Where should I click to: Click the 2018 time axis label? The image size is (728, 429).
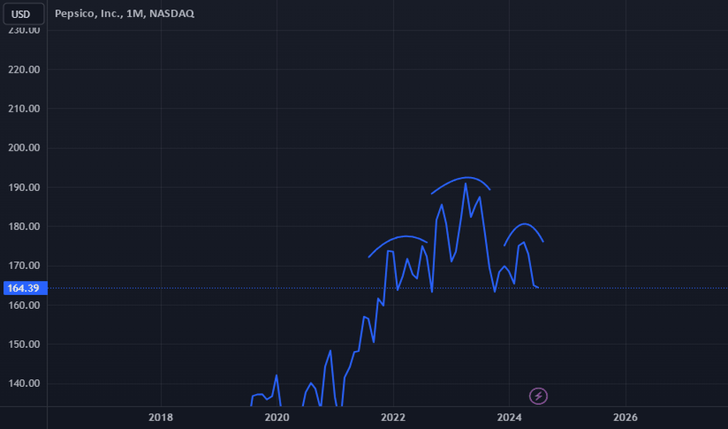click(161, 417)
